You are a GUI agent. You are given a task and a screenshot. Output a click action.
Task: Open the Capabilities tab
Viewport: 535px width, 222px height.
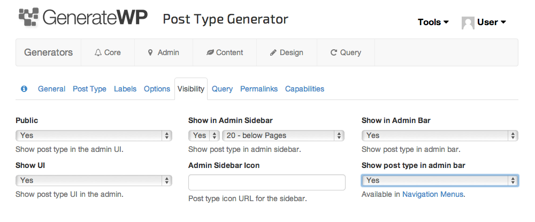pos(304,89)
